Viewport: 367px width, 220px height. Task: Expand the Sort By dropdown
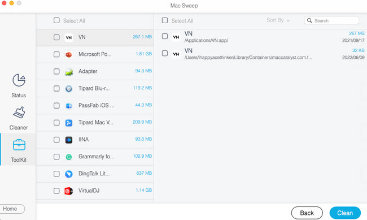tap(278, 20)
